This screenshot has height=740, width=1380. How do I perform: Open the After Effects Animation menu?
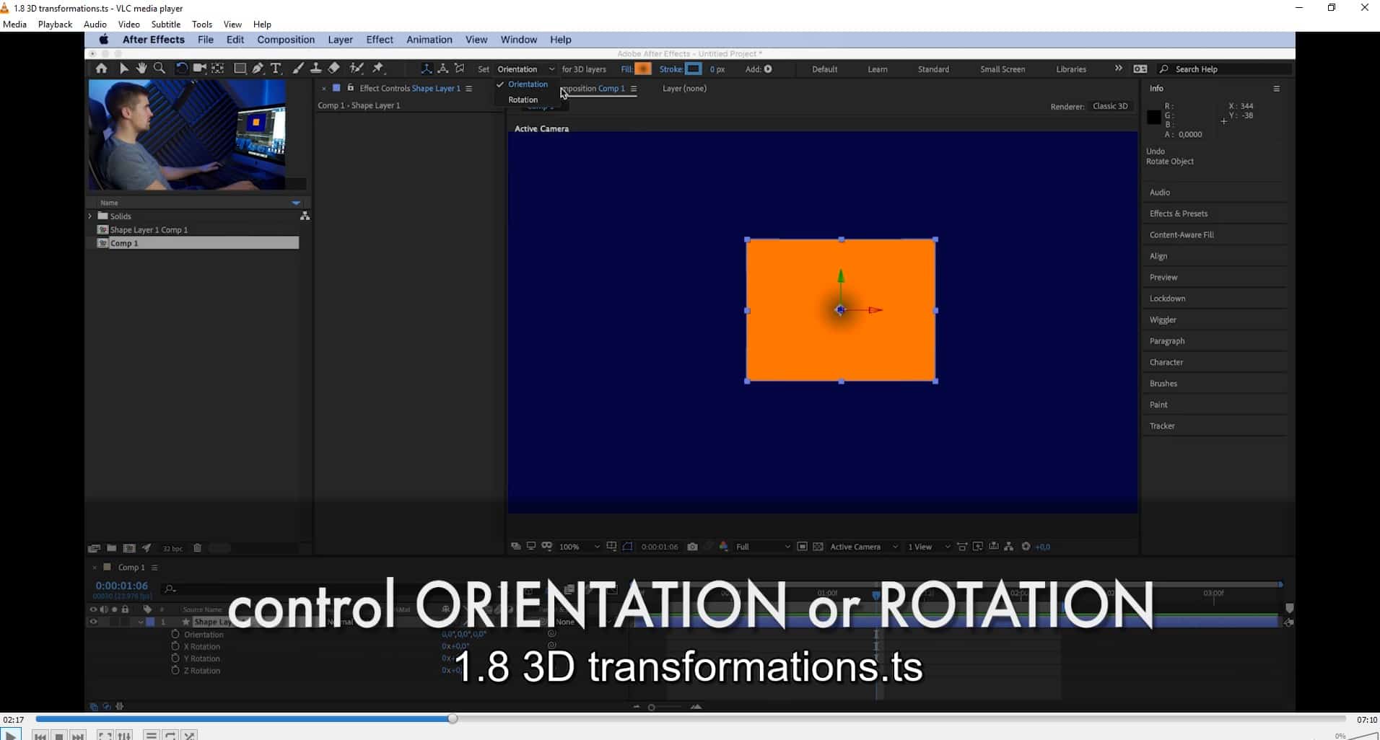429,40
